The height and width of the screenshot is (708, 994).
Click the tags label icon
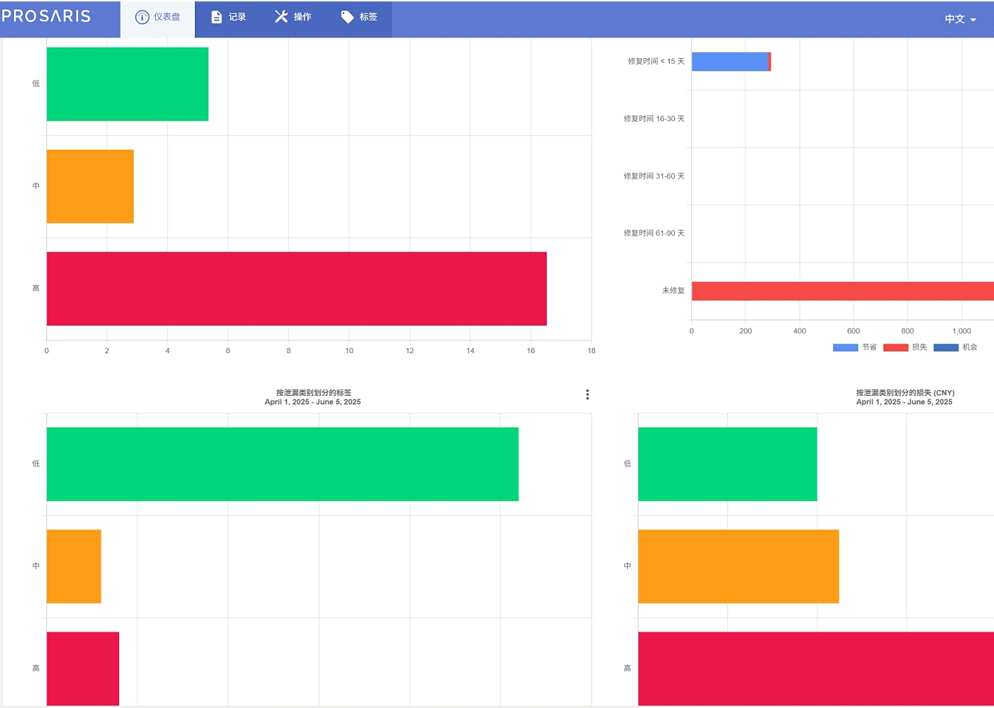(x=347, y=17)
